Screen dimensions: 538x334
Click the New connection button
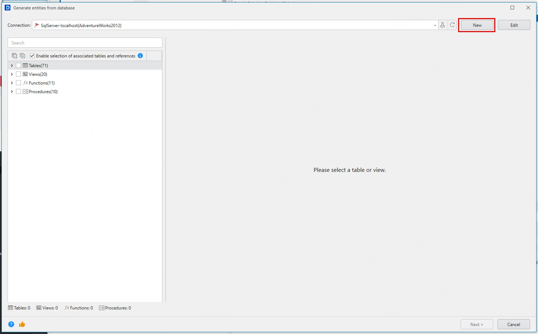point(477,25)
